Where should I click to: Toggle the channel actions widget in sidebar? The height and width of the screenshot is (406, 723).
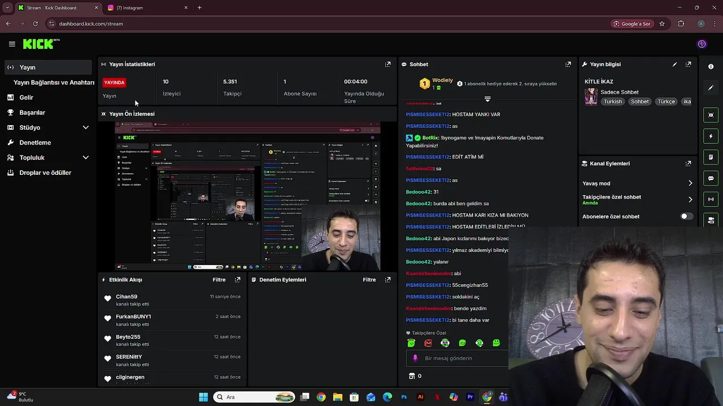pyautogui.click(x=711, y=219)
